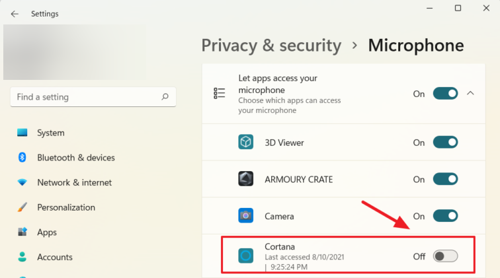Click the Camera app icon

pyautogui.click(x=245, y=215)
